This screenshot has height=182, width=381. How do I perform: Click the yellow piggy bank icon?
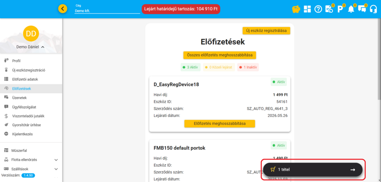point(296,9)
